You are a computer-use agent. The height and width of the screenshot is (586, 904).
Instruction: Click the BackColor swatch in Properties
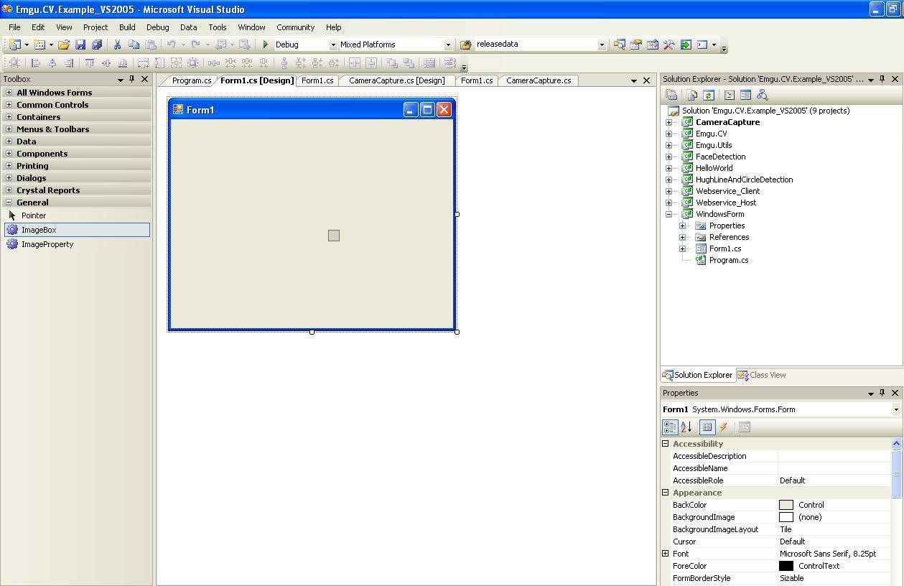click(786, 505)
